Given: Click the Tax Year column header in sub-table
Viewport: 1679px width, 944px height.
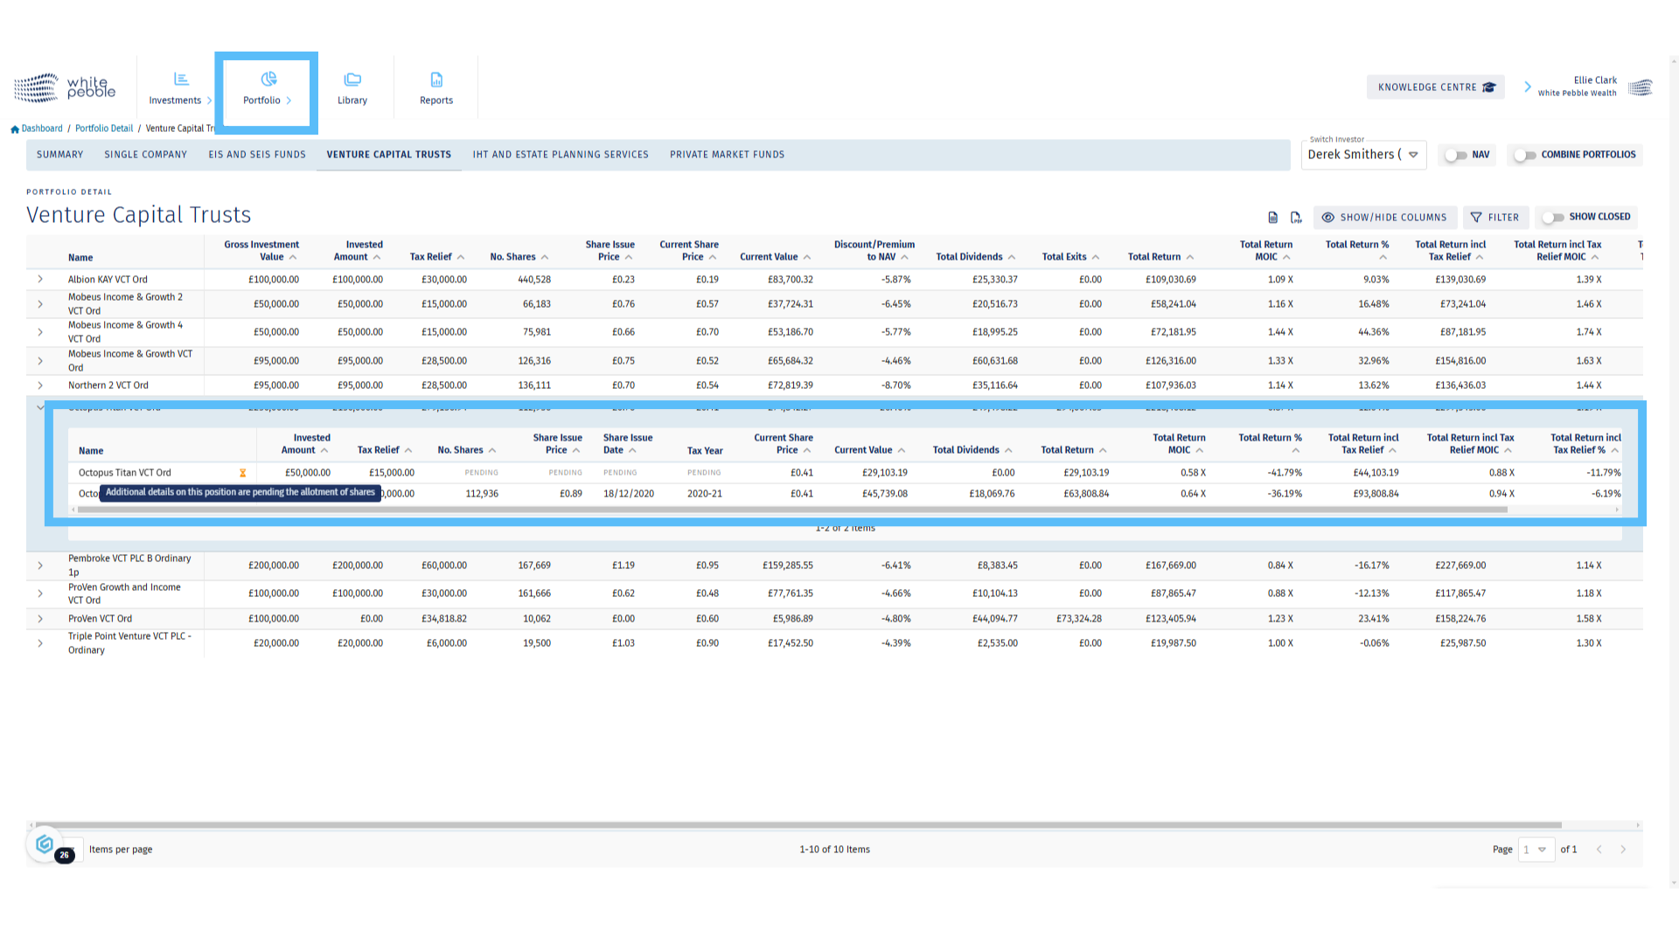Looking at the screenshot, I should 705,451.
